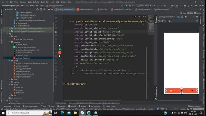This screenshot has width=206, height=116.
Task: Click Collapse All in Project panel toolbar
Action: (44, 9)
